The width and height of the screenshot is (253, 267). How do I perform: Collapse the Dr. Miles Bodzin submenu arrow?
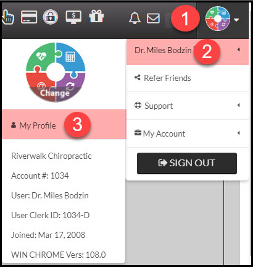pos(239,49)
